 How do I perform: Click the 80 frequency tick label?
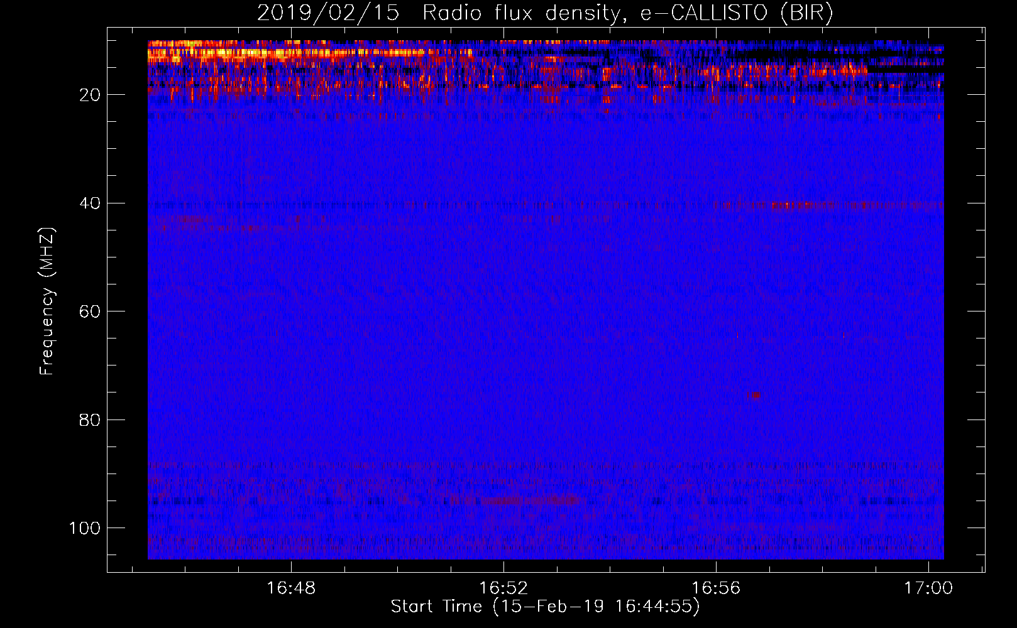coord(90,420)
